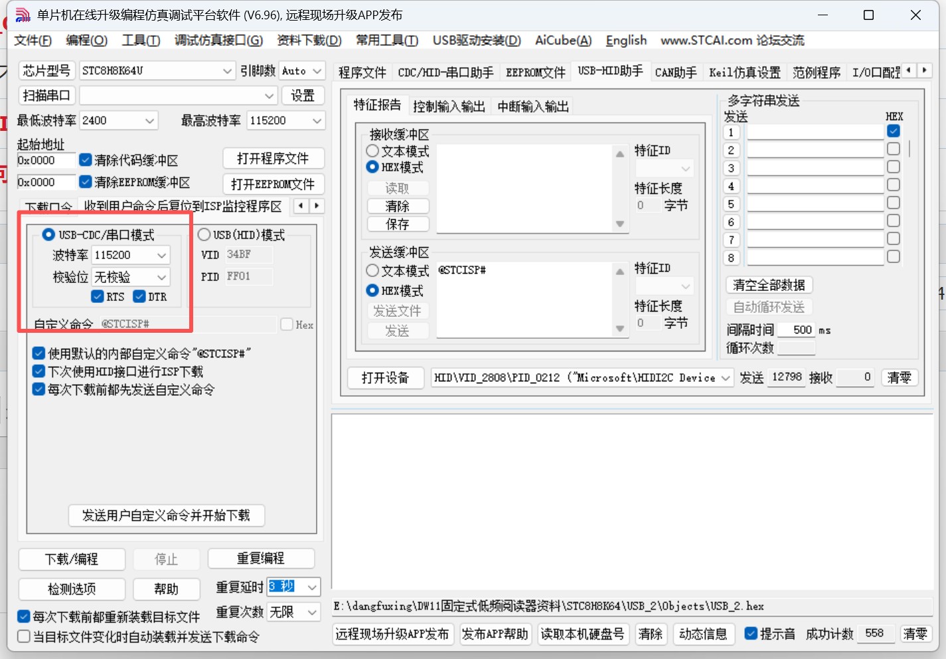
Task: Open the 校验位 无校验 dropdown
Action: coord(161,277)
